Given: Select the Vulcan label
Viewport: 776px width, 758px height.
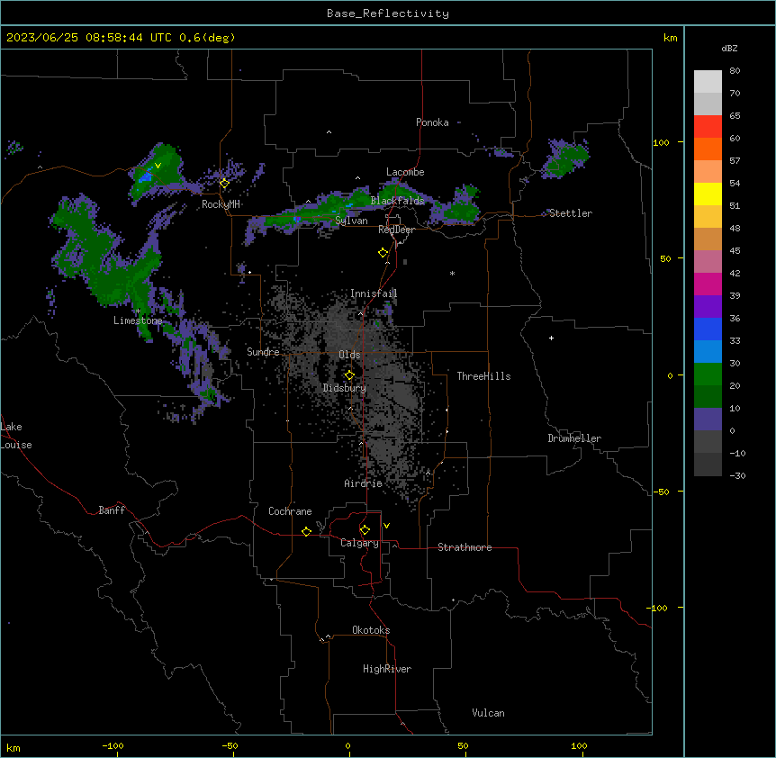Looking at the screenshot, I should click(489, 713).
